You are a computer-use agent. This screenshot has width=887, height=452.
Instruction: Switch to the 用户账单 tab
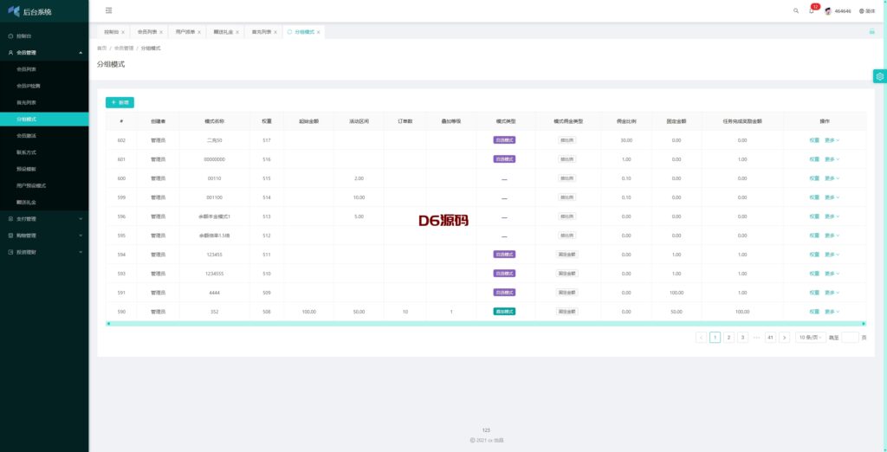click(x=185, y=32)
